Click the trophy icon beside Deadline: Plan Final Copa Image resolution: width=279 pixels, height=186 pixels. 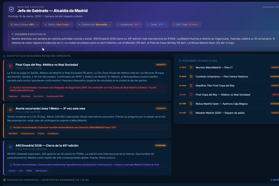pos(191,86)
